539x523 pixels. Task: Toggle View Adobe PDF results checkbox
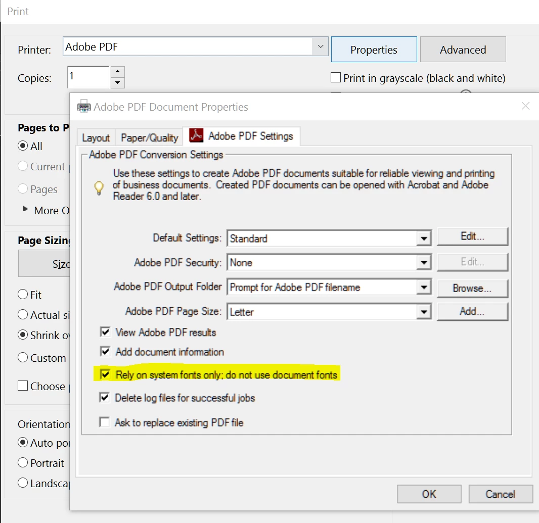105,332
